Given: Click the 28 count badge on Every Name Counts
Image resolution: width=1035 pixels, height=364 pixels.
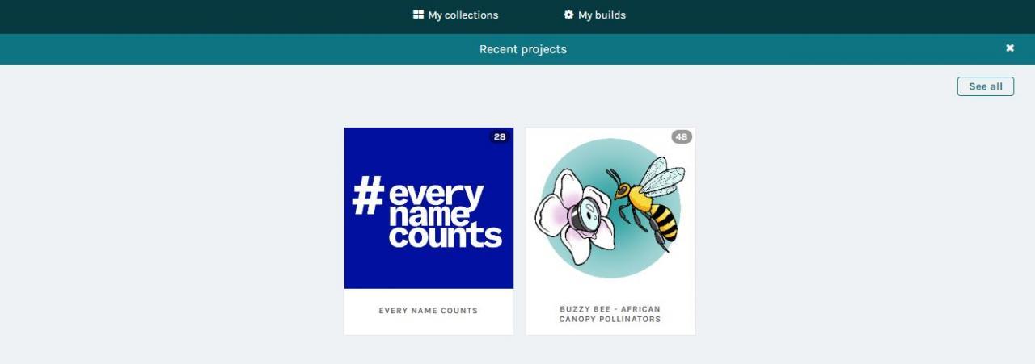Looking at the screenshot, I should point(500,136).
